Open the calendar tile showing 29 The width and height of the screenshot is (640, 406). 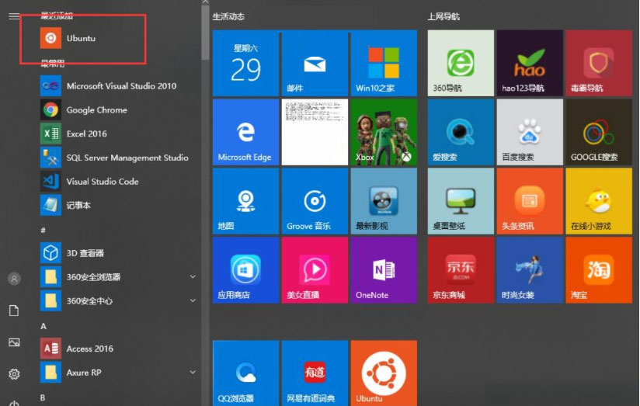coord(245,64)
